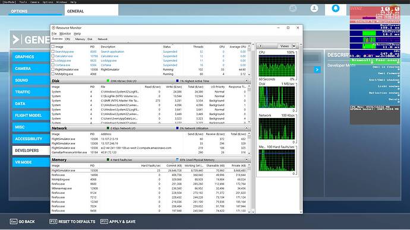Close the Resource Monitor window
410x230 pixels.
(x=298, y=28)
